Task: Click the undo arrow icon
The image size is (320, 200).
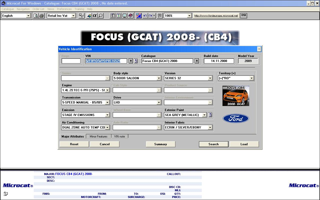Action: (x=145, y=16)
